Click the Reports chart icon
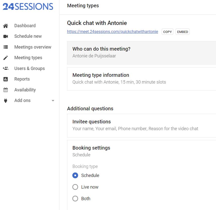Viewport: 216px width, 210px height. [x=6, y=79]
